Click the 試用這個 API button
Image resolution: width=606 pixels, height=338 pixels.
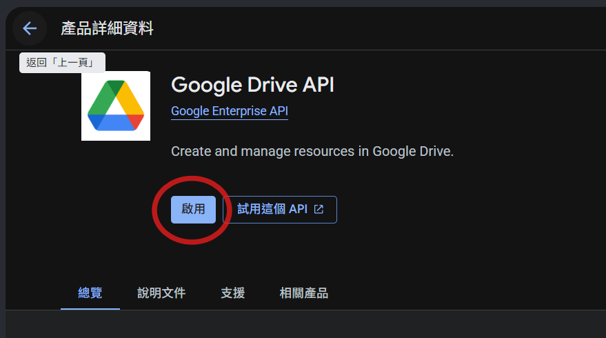pyautogui.click(x=279, y=209)
